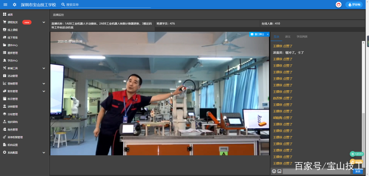Switch to the 讲义 tab
This screenshot has height=176, width=369.
pyautogui.click(x=288, y=36)
